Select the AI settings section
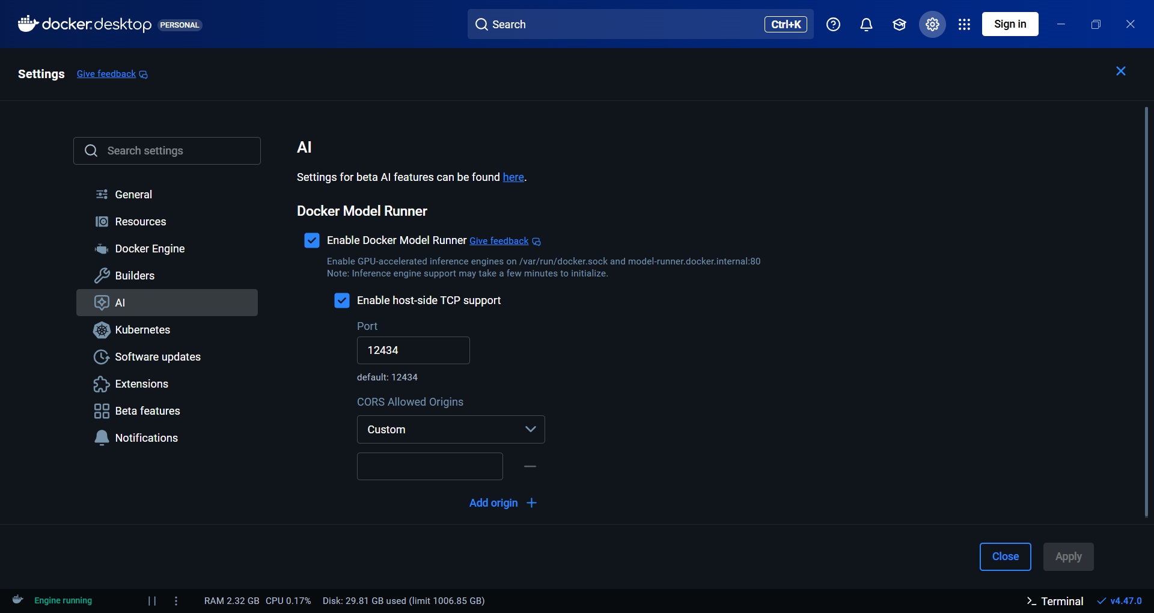Image resolution: width=1154 pixels, height=613 pixels. point(167,303)
